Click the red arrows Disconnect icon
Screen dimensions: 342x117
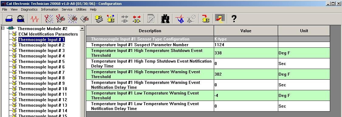[x=137, y=19]
